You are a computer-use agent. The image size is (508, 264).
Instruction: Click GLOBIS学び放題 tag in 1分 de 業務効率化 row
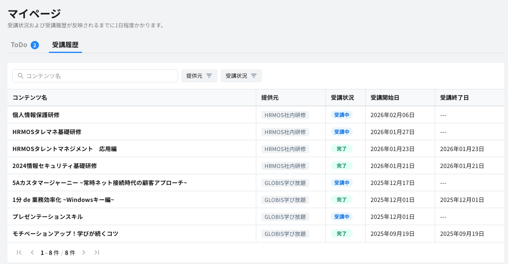point(285,200)
